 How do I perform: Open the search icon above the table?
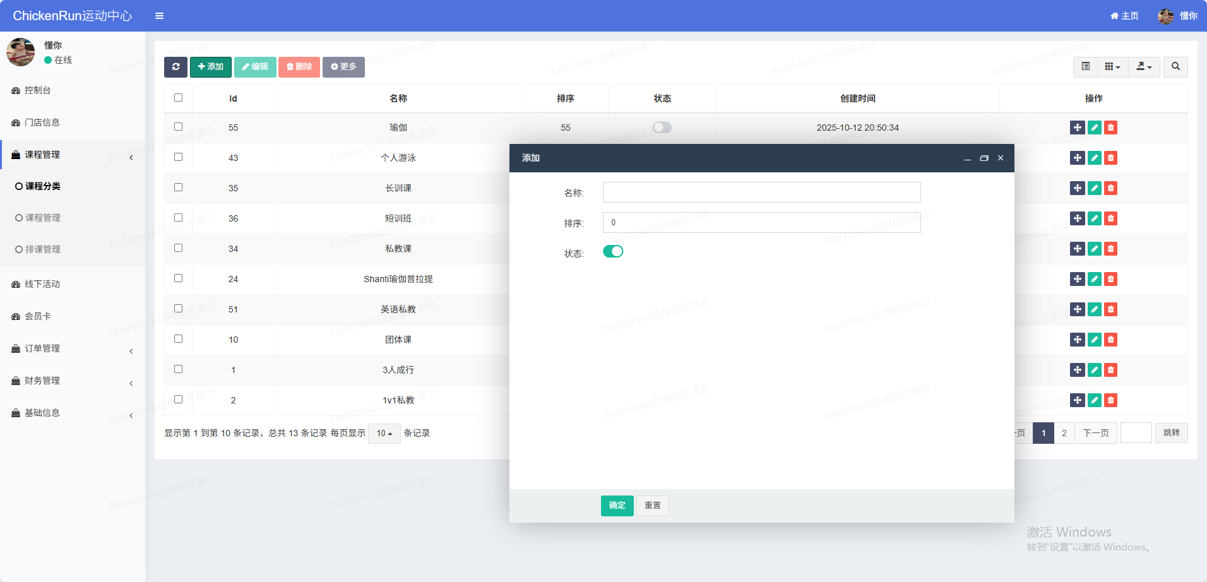(x=1175, y=67)
